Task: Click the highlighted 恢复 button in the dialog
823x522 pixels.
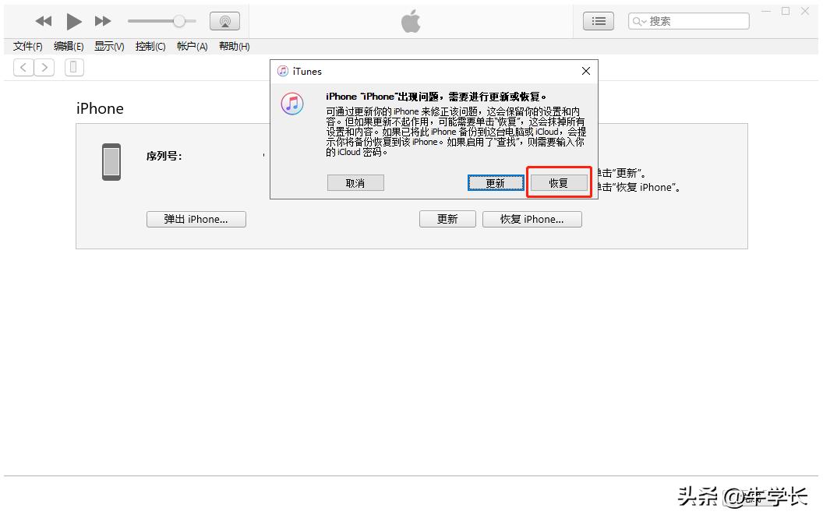Action: [x=559, y=182]
